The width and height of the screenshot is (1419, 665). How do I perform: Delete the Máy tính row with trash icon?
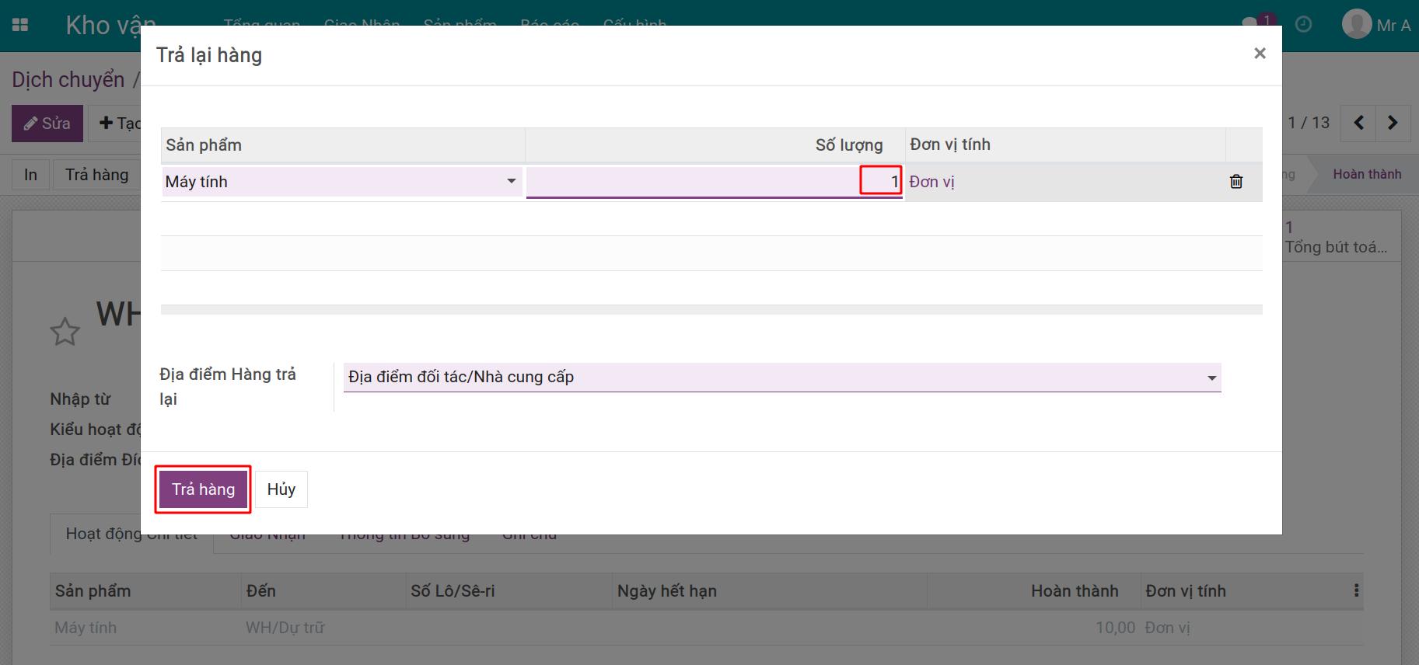tap(1236, 182)
